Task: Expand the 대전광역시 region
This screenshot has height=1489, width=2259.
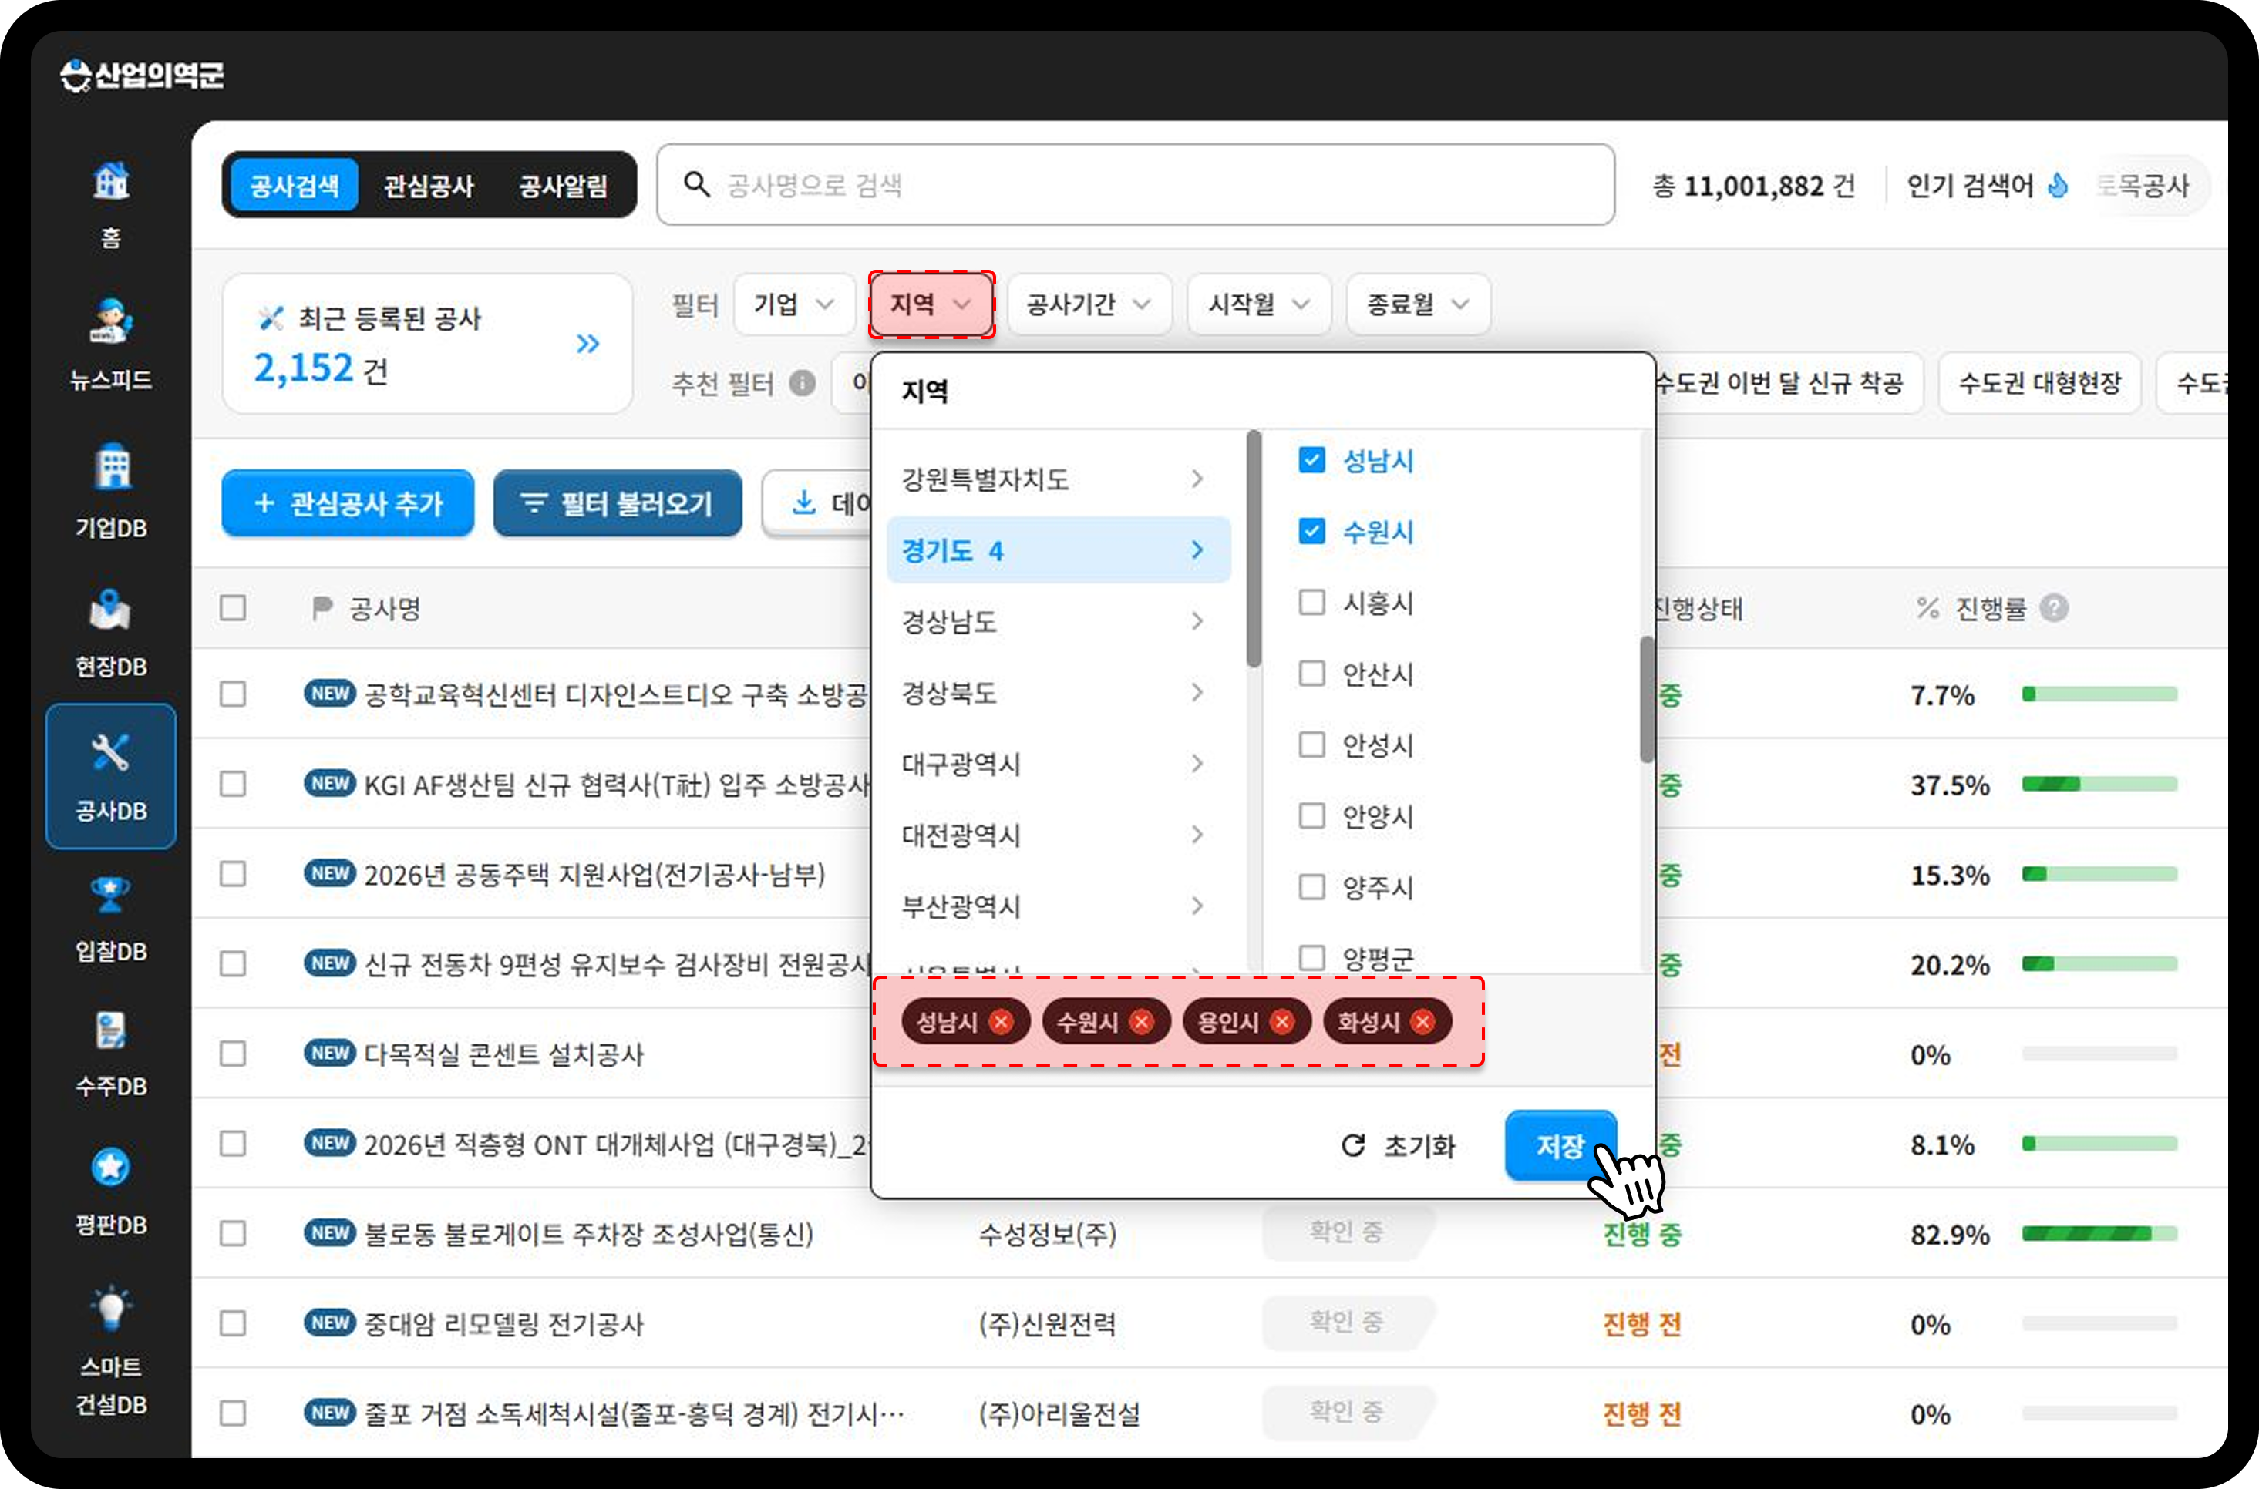Action: point(1057,835)
